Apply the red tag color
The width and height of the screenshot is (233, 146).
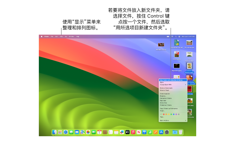pyautogui.click(x=164, y=114)
